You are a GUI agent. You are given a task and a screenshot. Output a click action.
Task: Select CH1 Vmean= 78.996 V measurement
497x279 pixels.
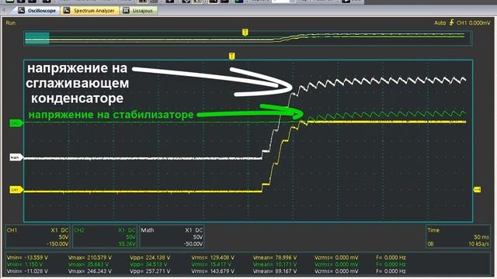[274, 257]
